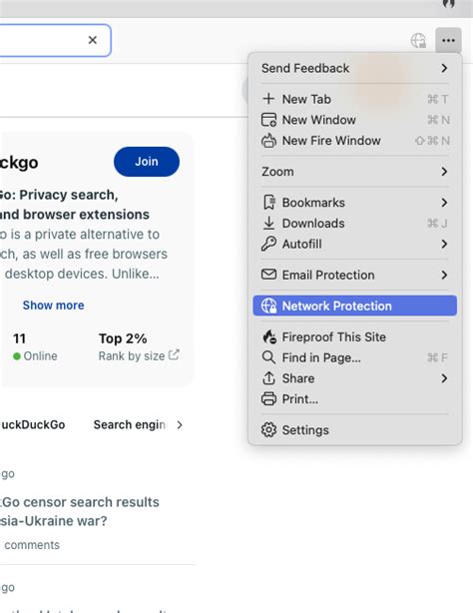Image resolution: width=473 pixels, height=613 pixels.
Task: Select Find in Page…
Action: coord(354,357)
